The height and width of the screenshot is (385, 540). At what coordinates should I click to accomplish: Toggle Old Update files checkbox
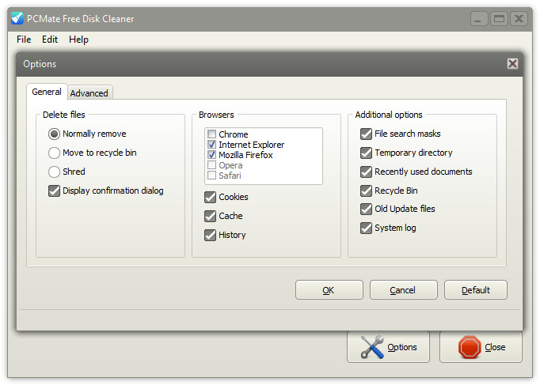pos(366,209)
